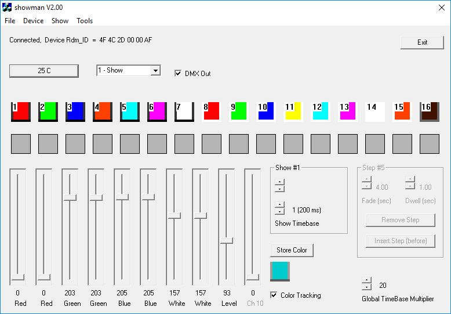Increase the Fade seconds stepper
451x314 pixels.
366,179
